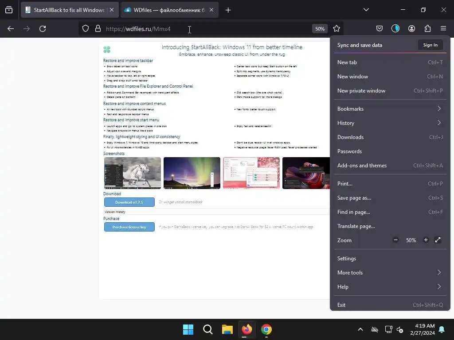Expand the History submenu
This screenshot has height=340, width=454.
390,123
